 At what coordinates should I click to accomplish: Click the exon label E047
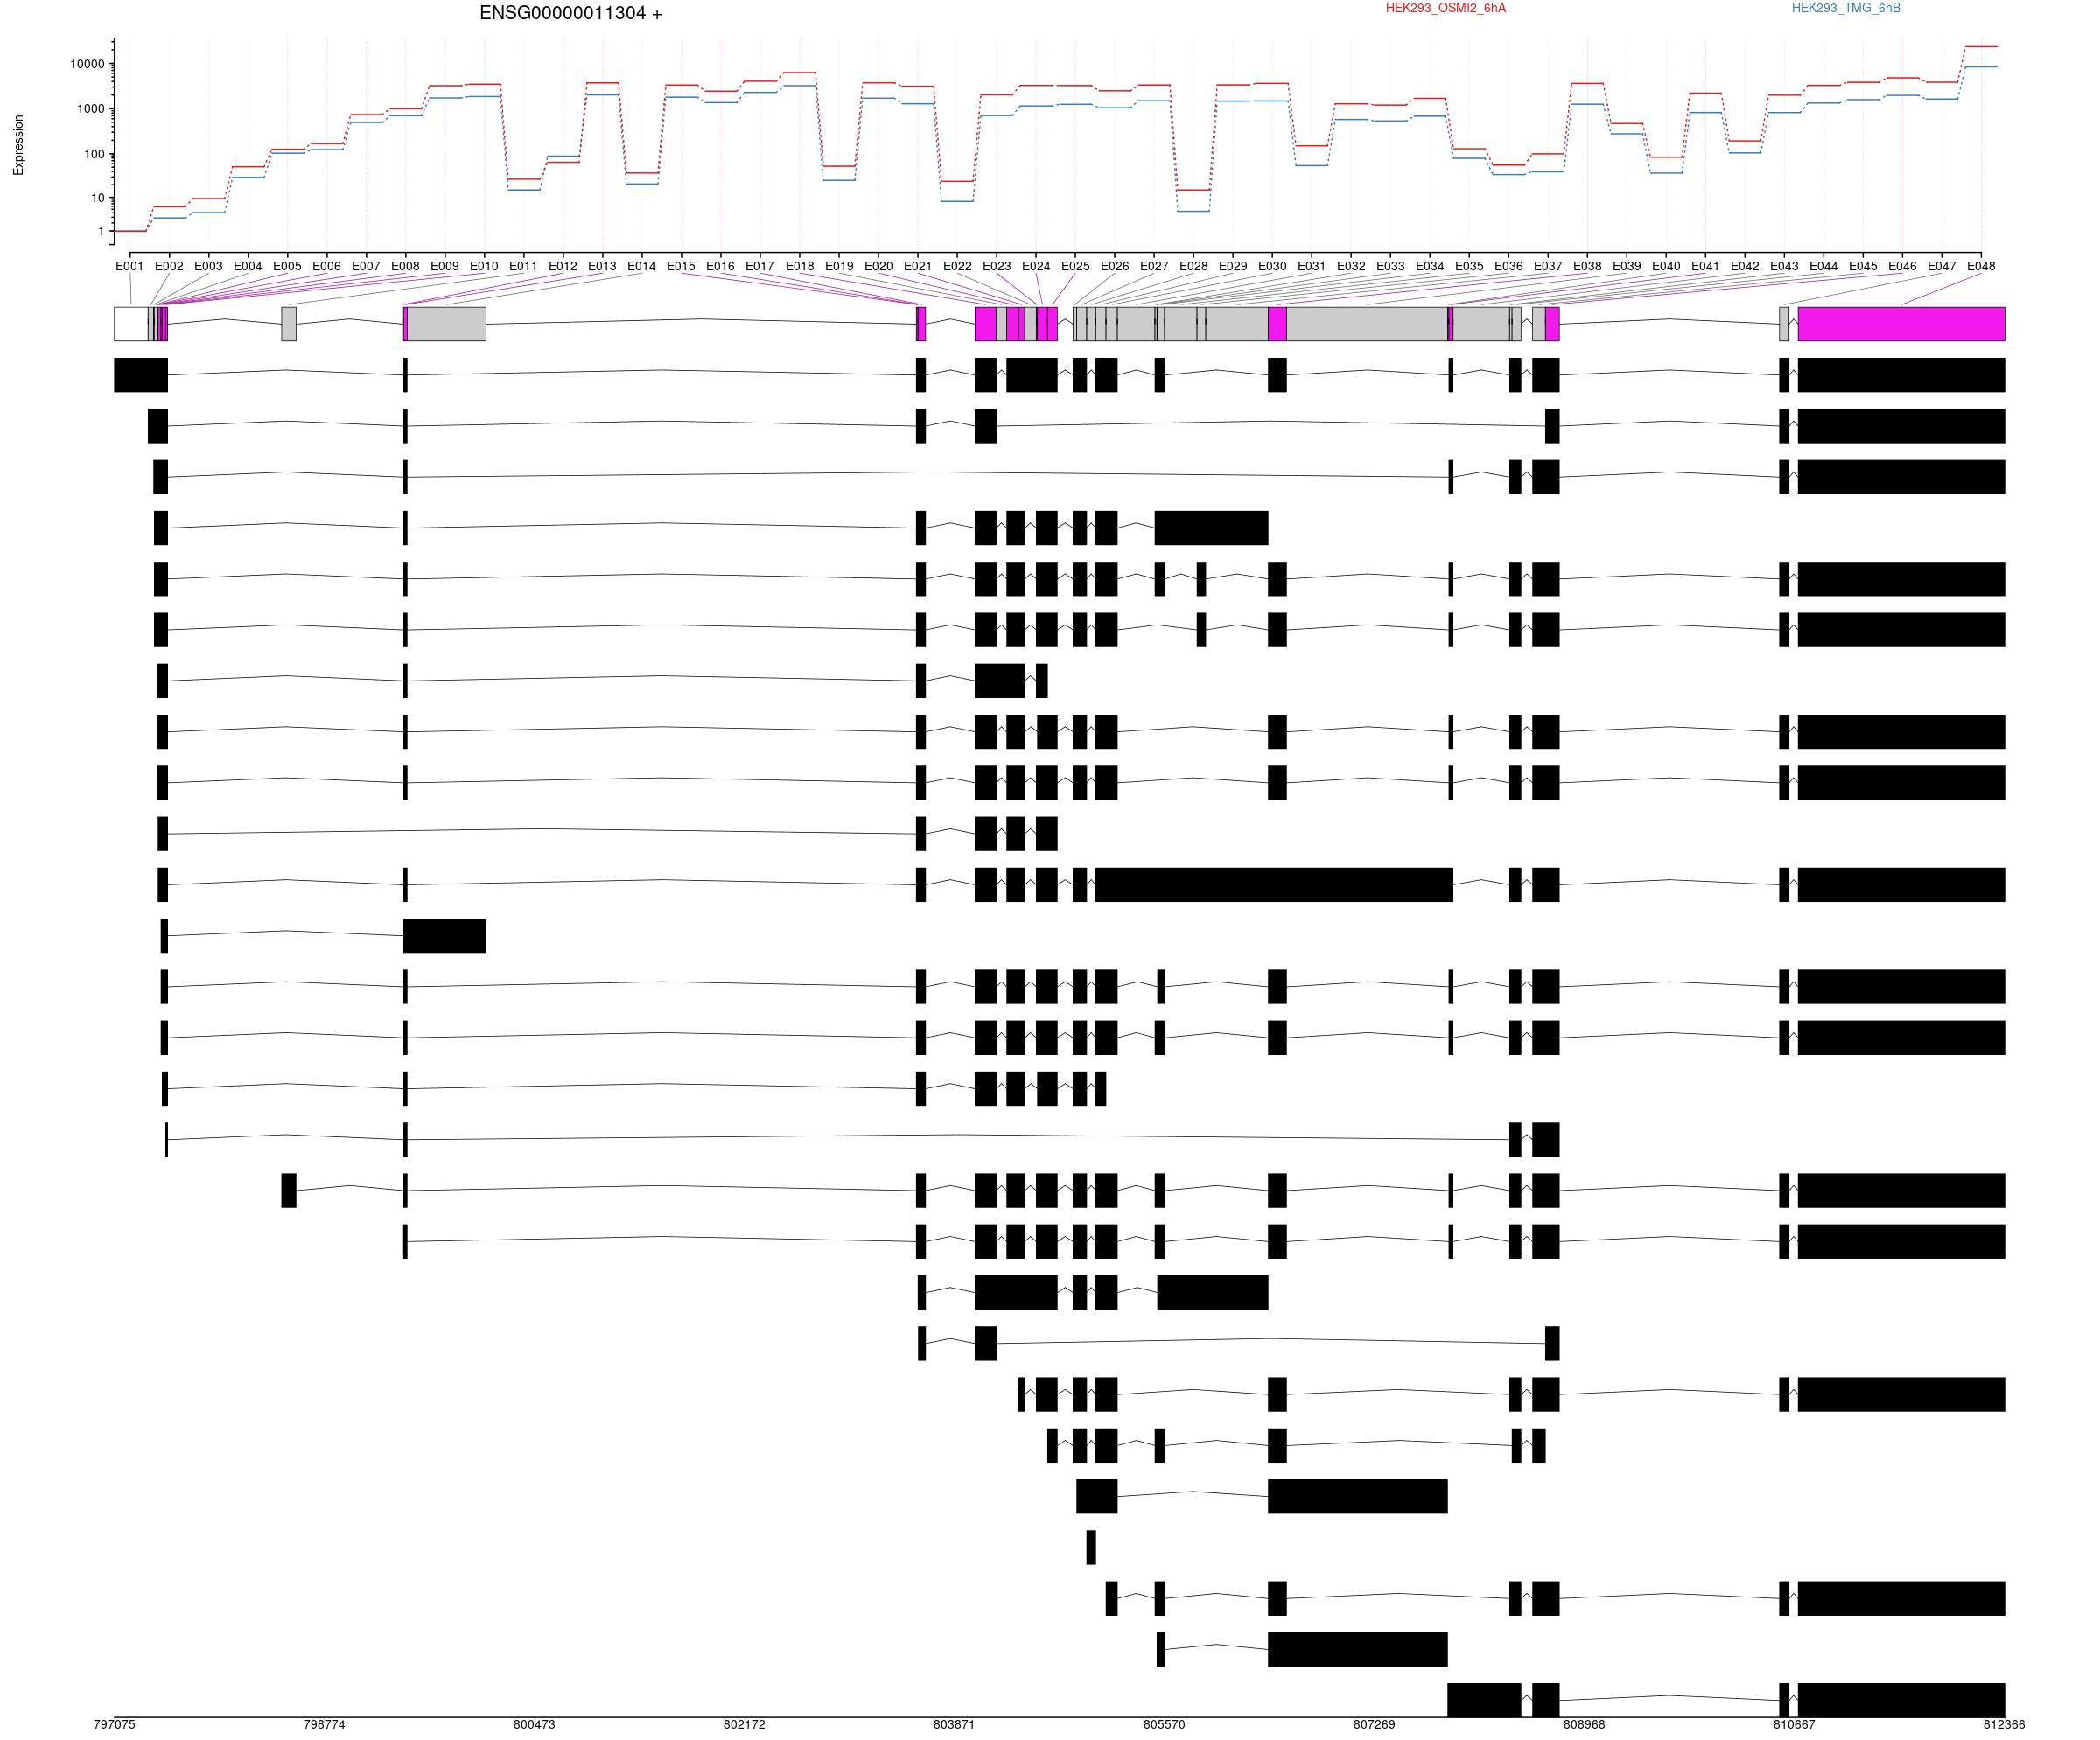tap(1942, 266)
